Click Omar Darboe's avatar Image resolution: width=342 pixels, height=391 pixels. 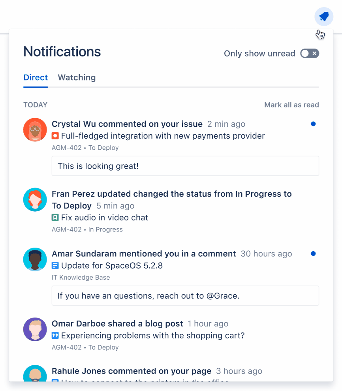click(35, 329)
